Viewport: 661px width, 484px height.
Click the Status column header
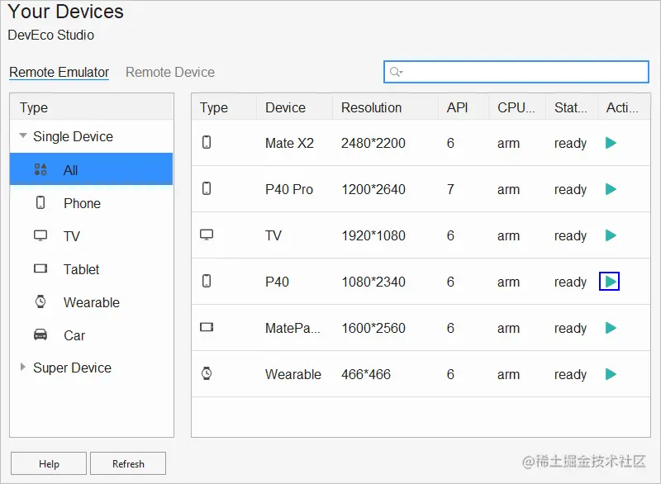(x=571, y=107)
